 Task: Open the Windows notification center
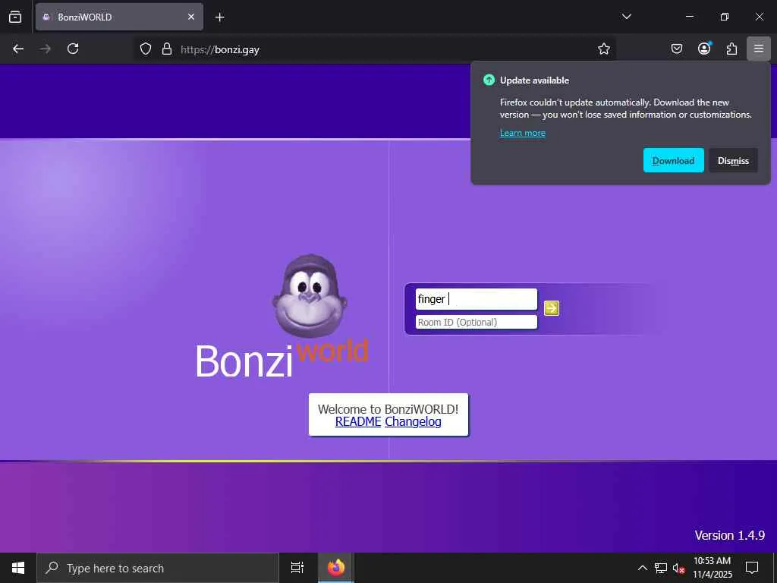click(752, 568)
